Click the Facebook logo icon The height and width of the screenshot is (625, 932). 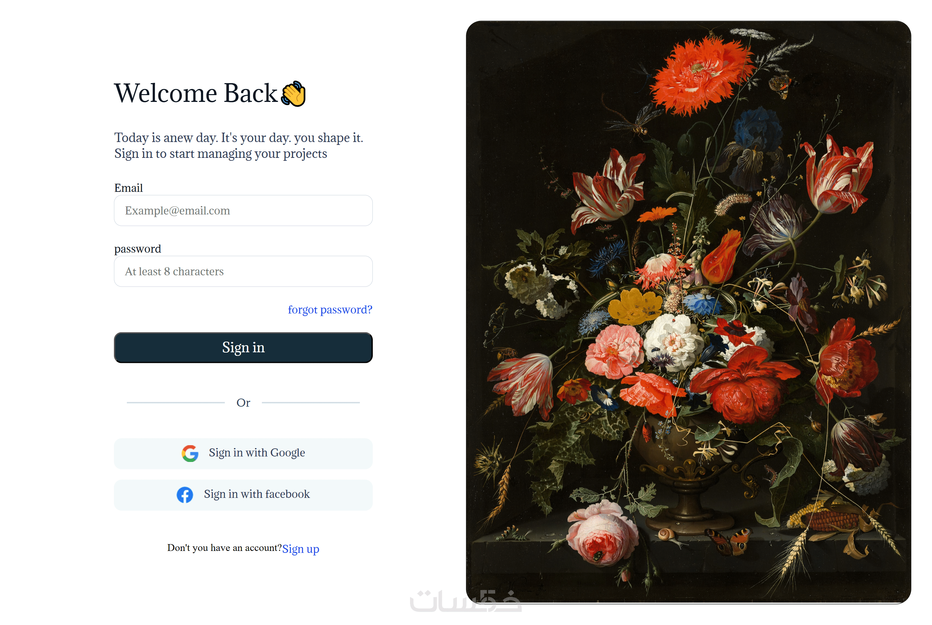pyautogui.click(x=184, y=495)
